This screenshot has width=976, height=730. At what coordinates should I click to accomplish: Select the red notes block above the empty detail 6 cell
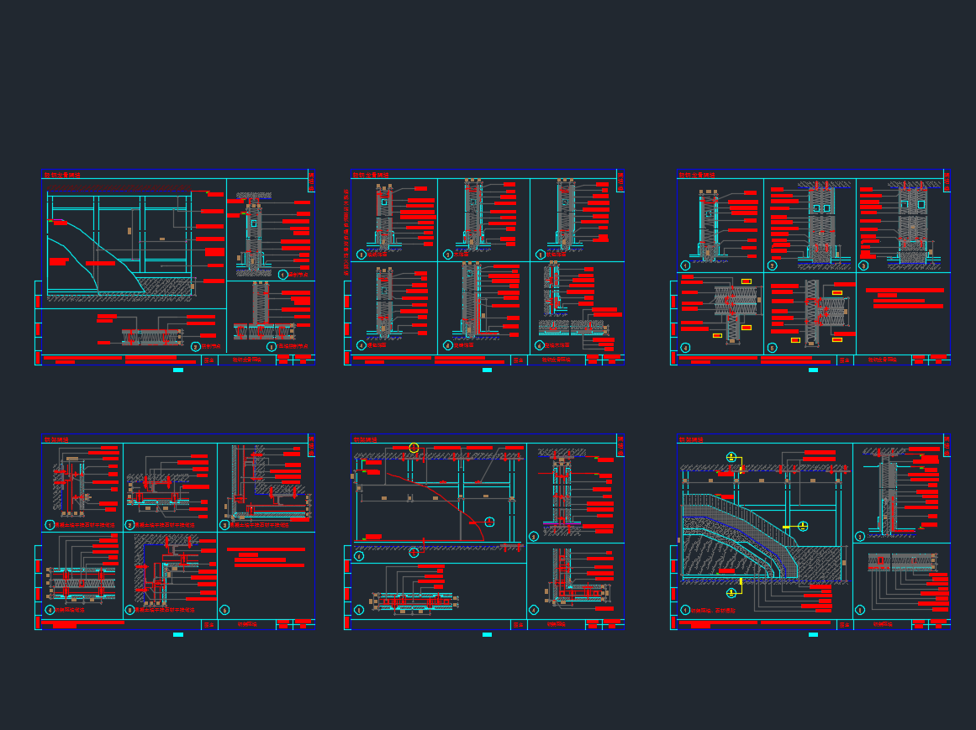[266, 557]
